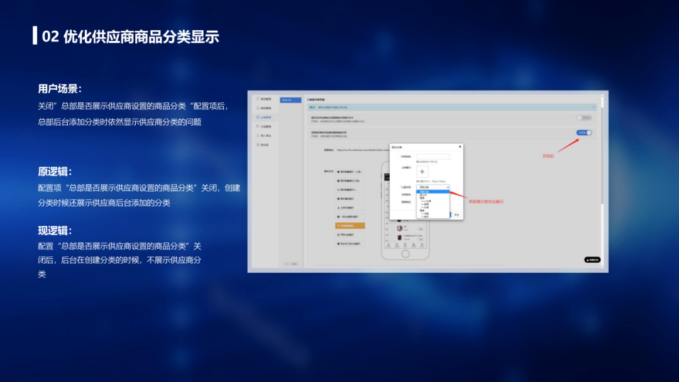
Task: Open the parent category dropdown in the dialog
Action: [433, 187]
